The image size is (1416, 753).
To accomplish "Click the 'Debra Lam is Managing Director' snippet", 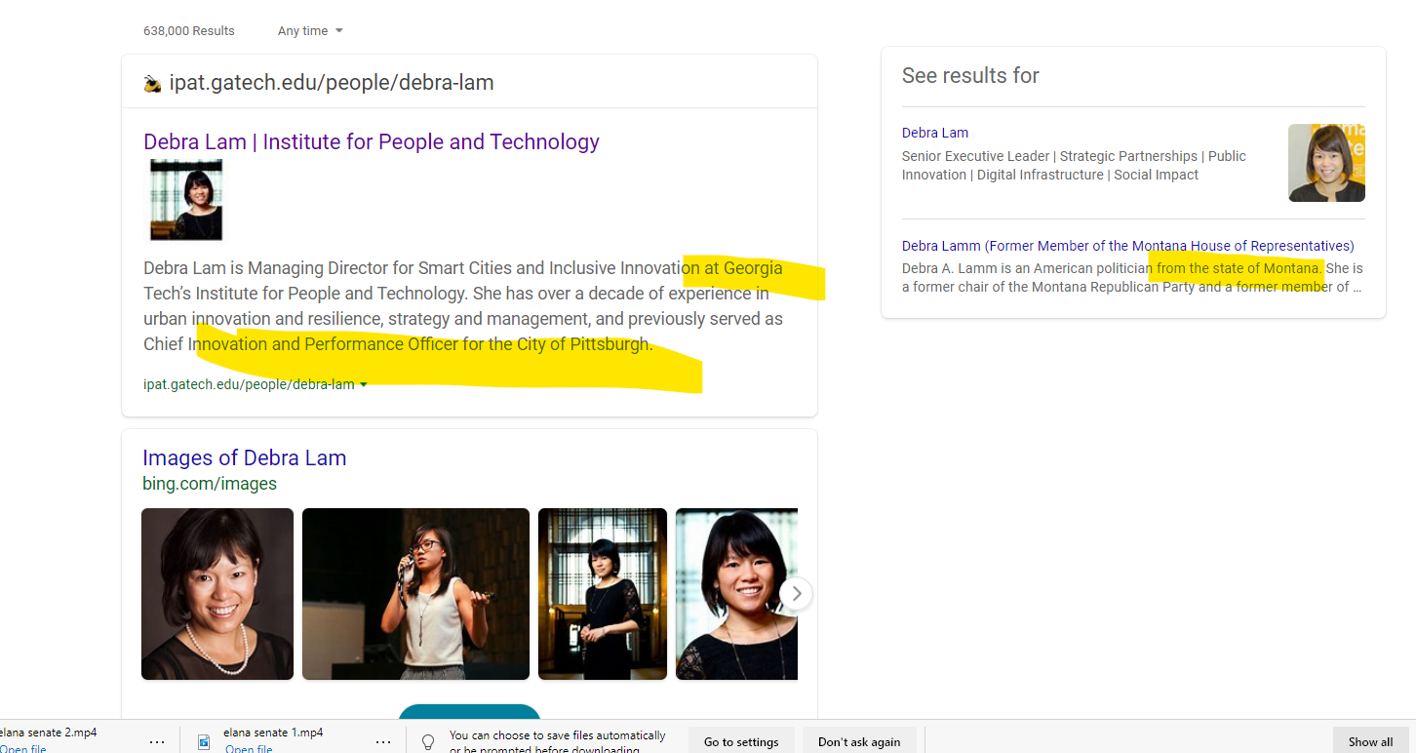I will click(463, 305).
